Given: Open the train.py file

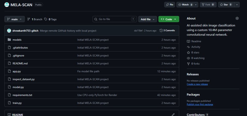Looking at the screenshot, I should 17,103.
